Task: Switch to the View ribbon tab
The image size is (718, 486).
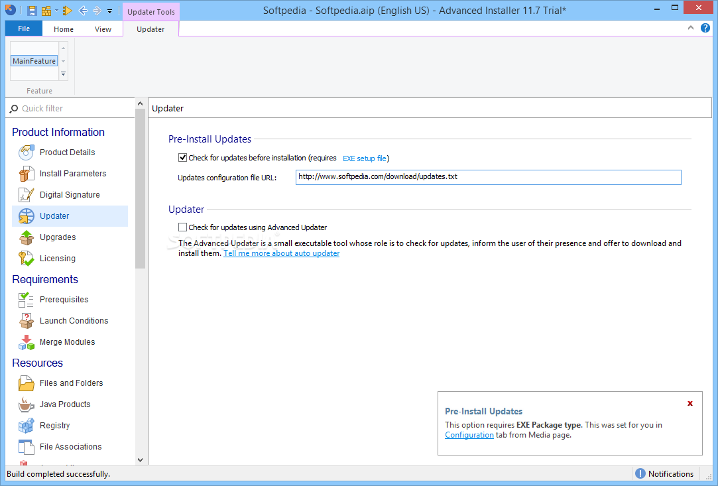Action: click(x=103, y=29)
